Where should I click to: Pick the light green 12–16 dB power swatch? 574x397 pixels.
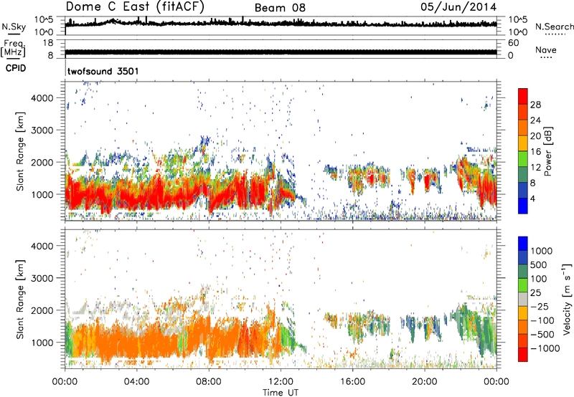coord(523,158)
